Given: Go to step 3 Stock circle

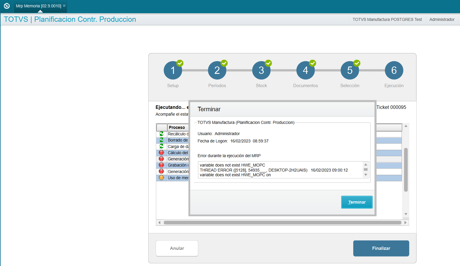Looking at the screenshot, I should 261,70.
